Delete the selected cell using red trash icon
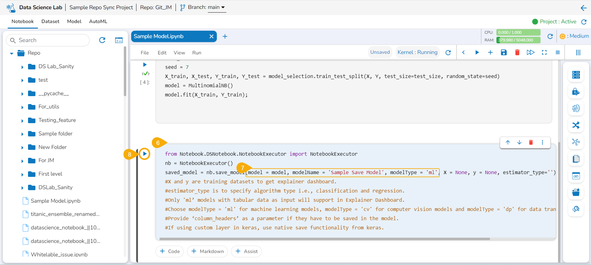 coord(531,142)
